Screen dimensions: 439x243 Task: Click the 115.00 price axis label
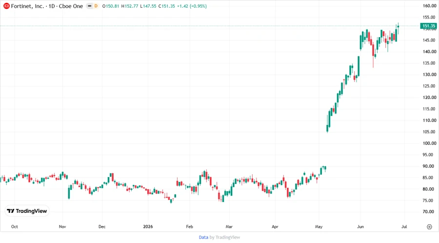pos(429,109)
